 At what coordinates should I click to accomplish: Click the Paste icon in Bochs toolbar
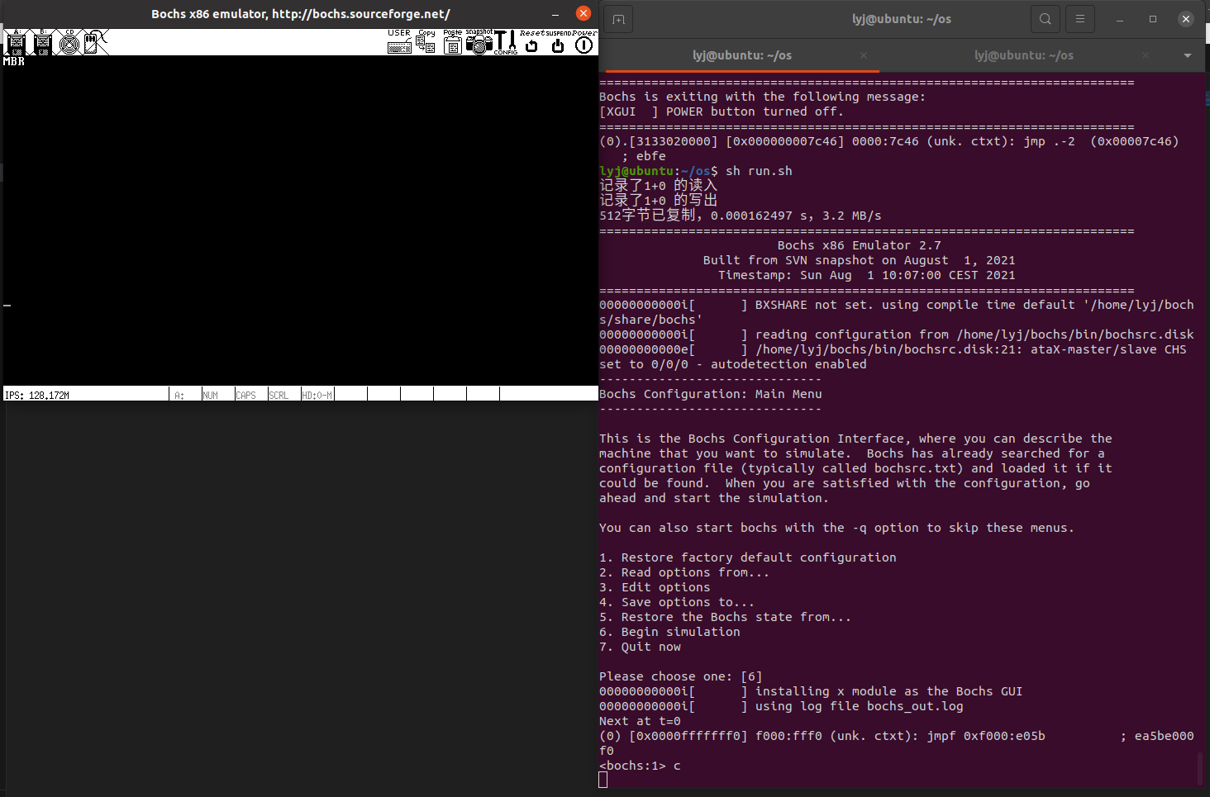452,41
